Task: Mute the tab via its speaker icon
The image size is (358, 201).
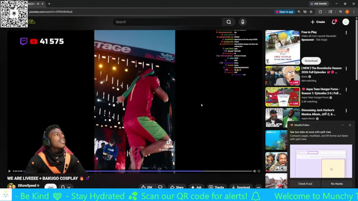Action: pyautogui.click(x=38, y=4)
